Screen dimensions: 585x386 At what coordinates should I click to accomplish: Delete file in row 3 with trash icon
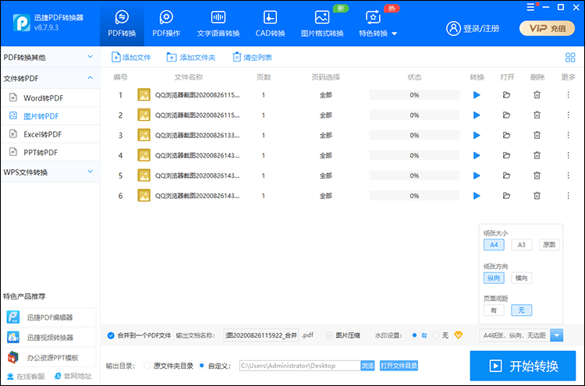point(537,135)
